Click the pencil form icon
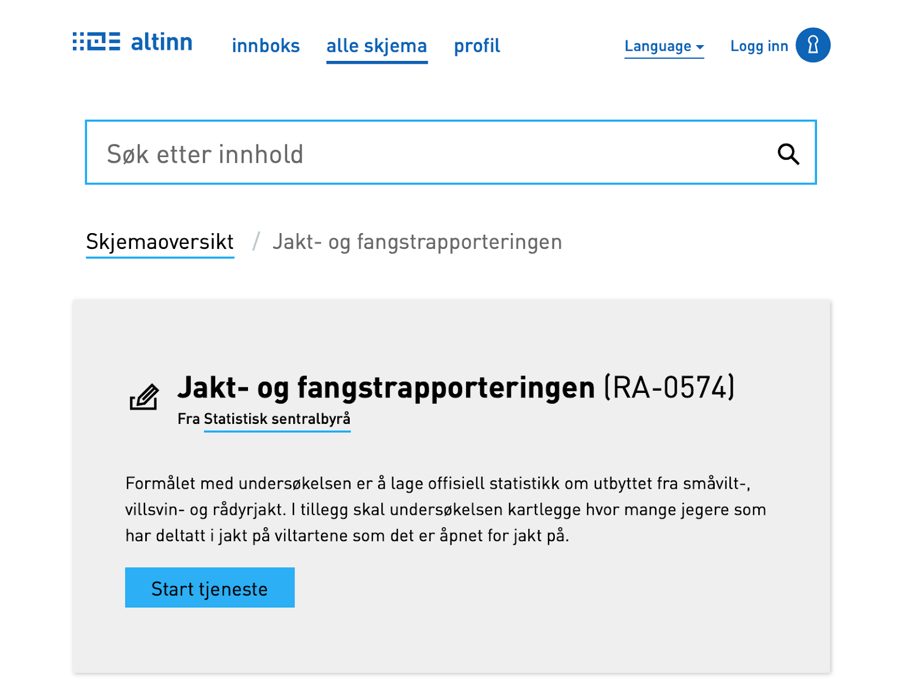Screen dimensions: 904x700 pyautogui.click(x=144, y=397)
